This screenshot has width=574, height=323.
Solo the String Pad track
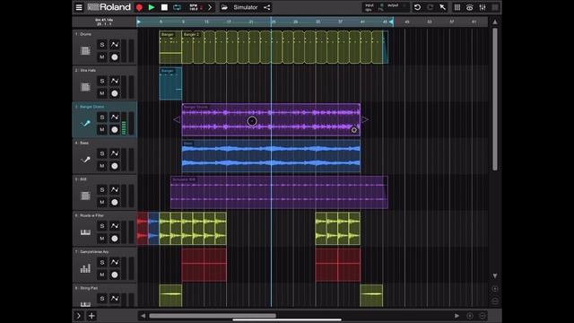[x=102, y=299]
